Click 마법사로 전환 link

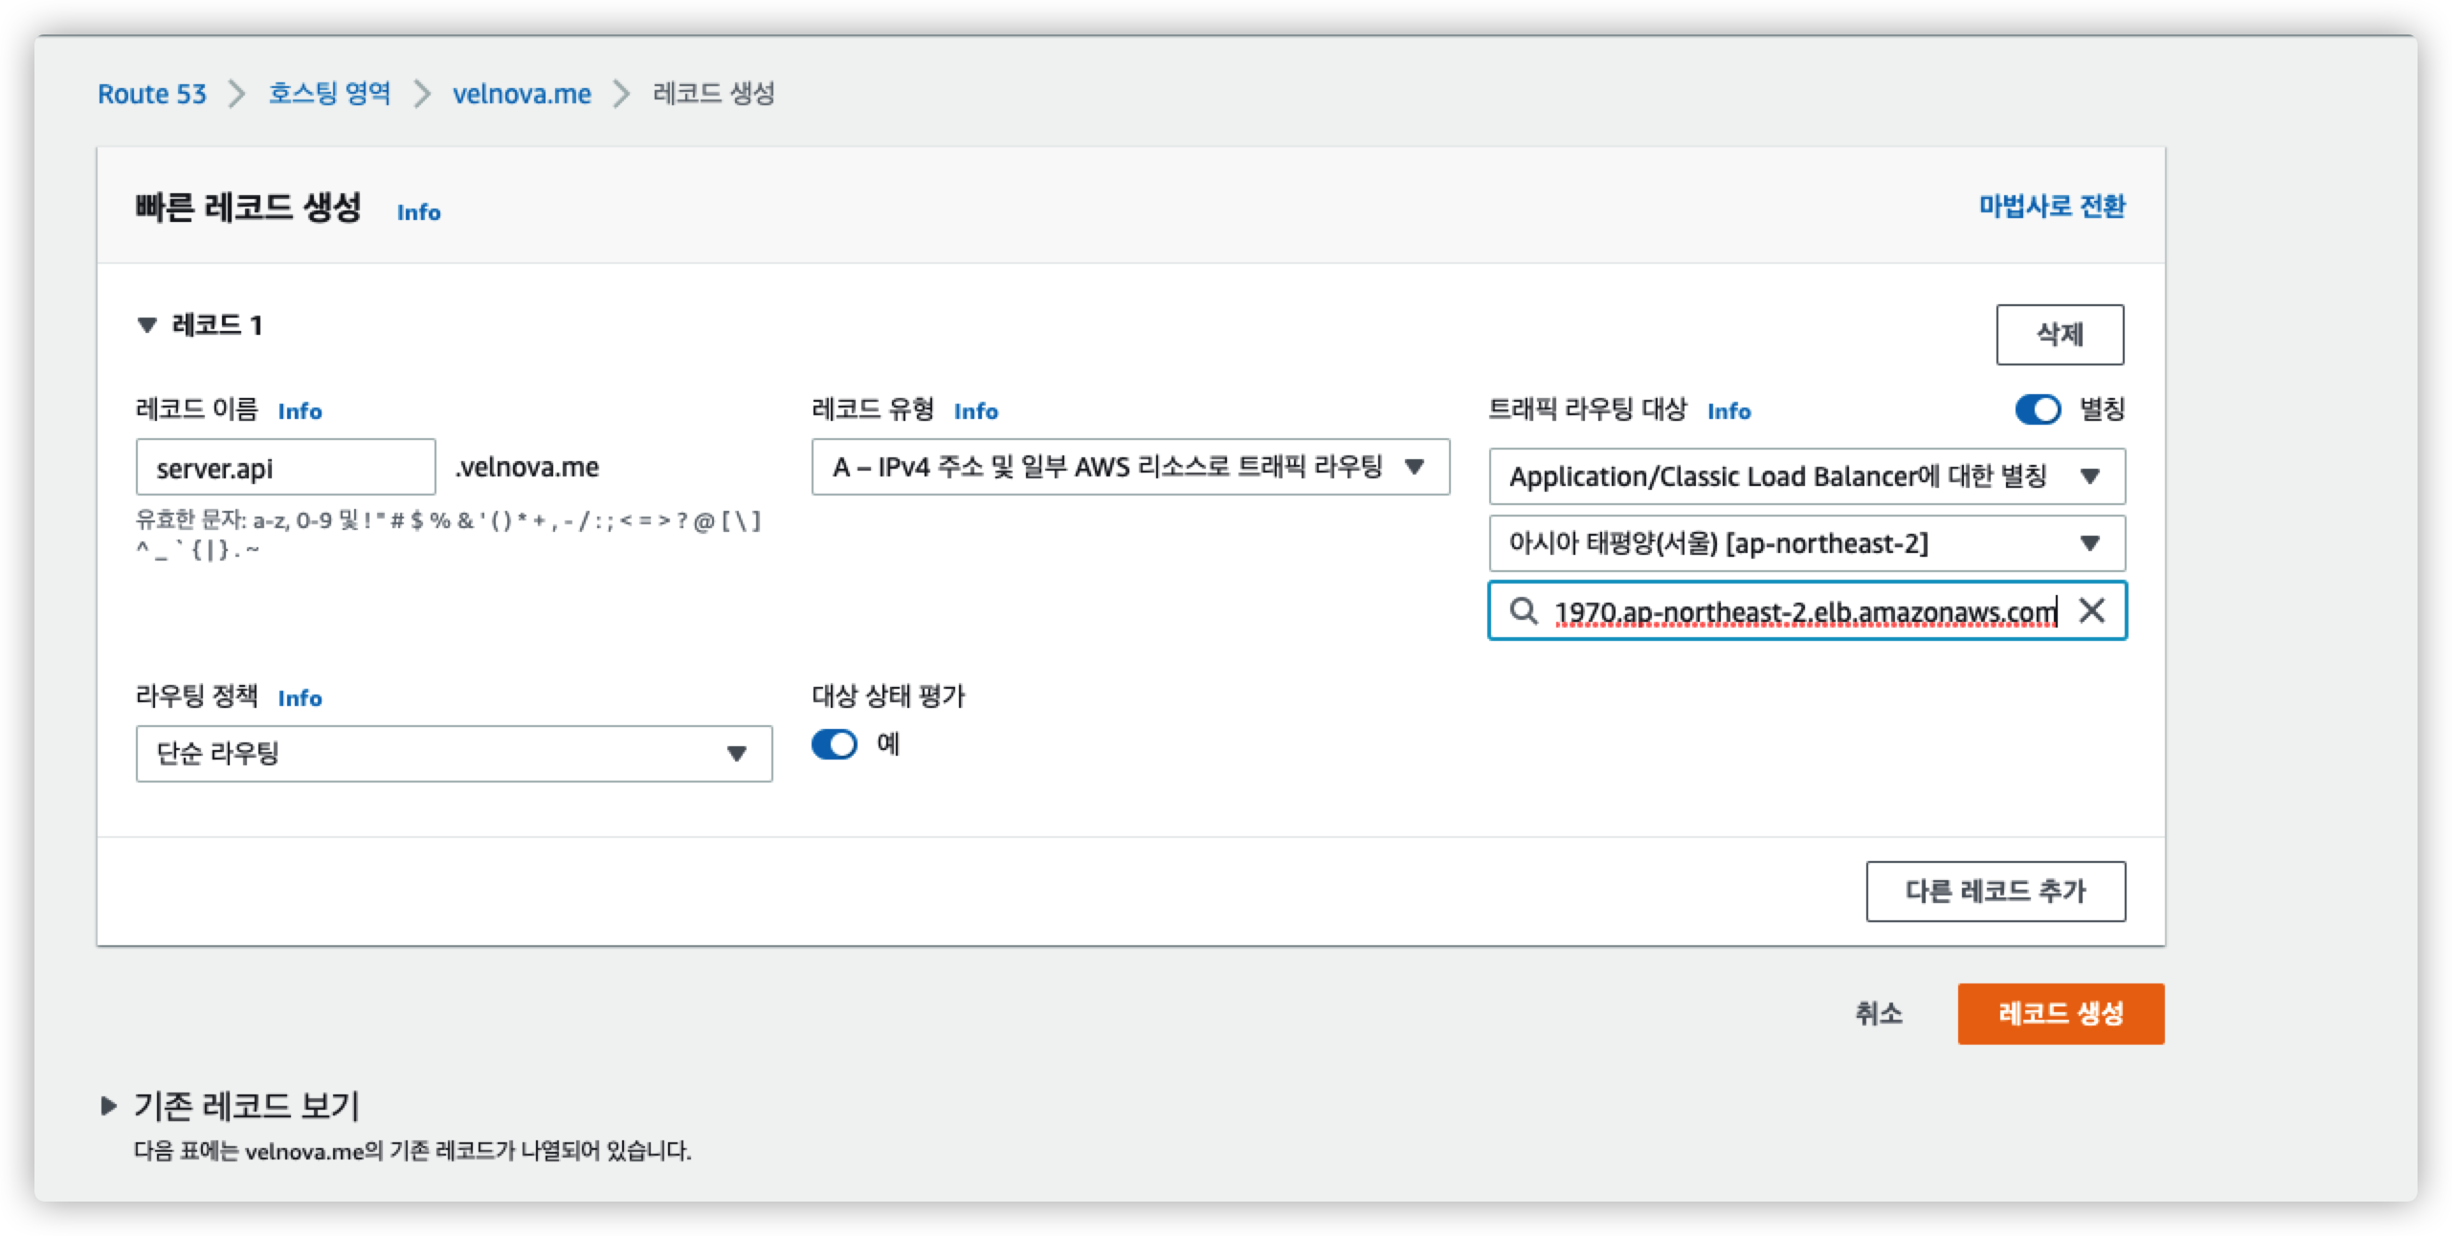point(2051,207)
